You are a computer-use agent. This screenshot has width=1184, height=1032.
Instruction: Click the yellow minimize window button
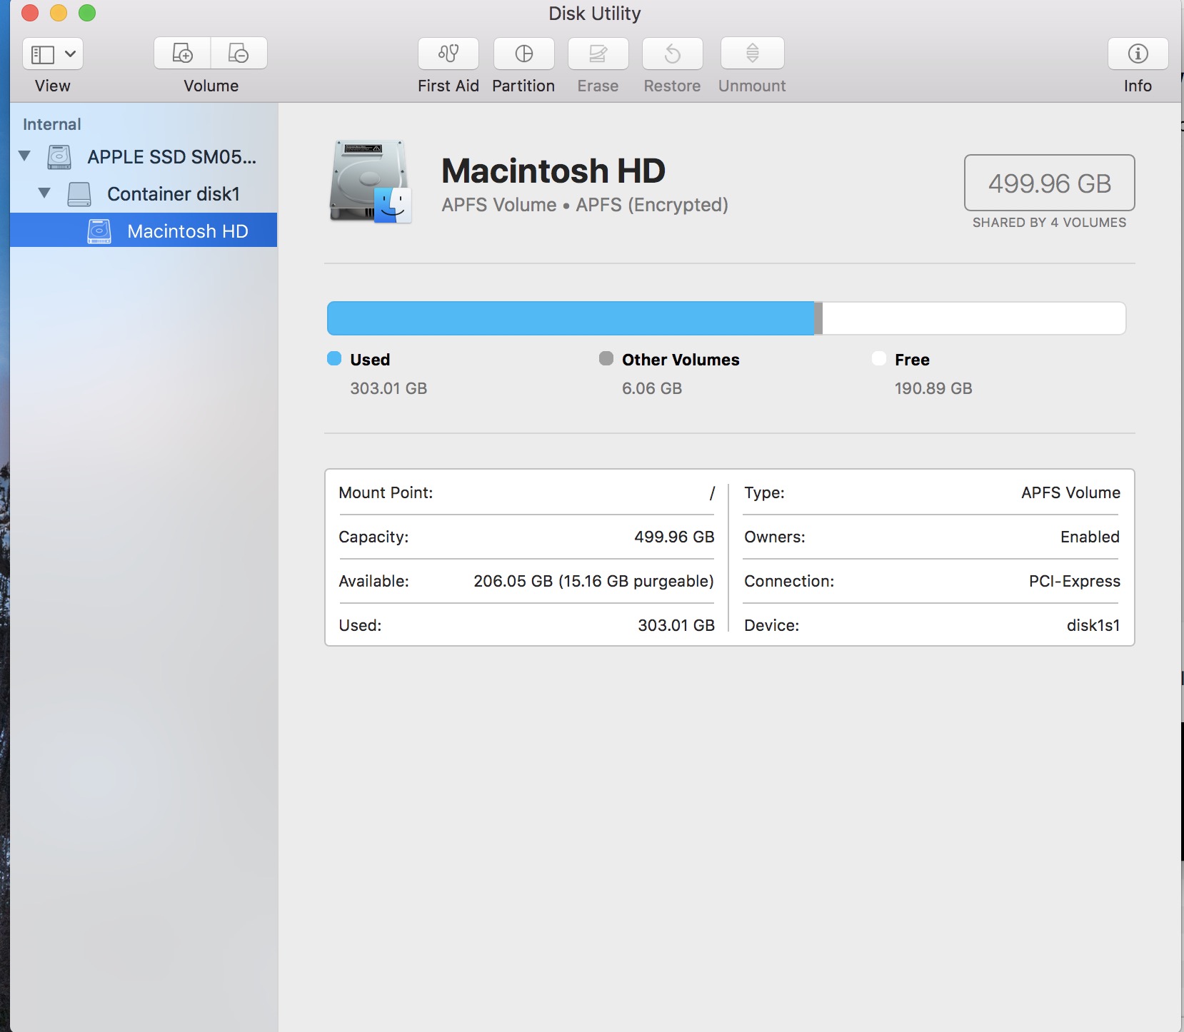59,13
